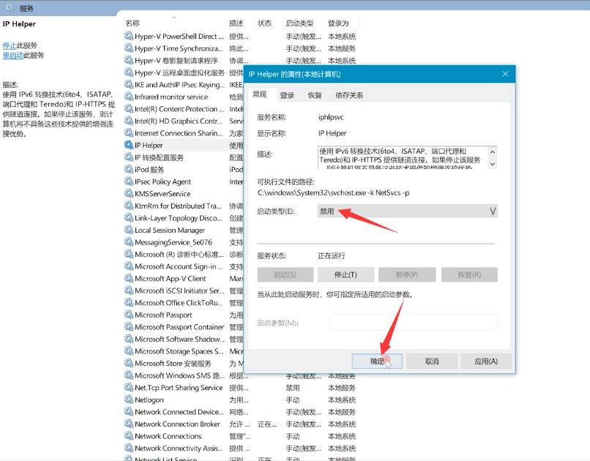This screenshot has width=590, height=461.
Task: Click the Local Session Manager gear icon
Action: 129,230
